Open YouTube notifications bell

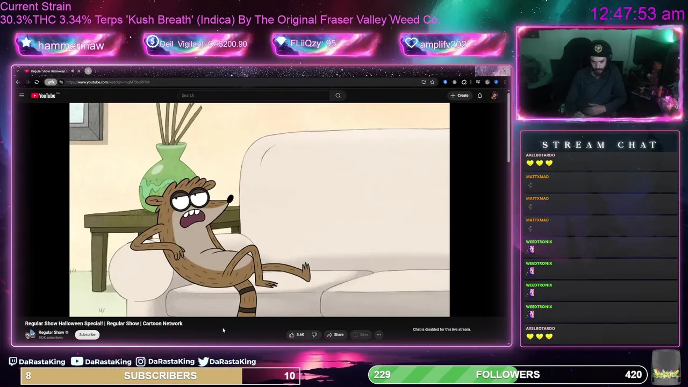coord(479,96)
